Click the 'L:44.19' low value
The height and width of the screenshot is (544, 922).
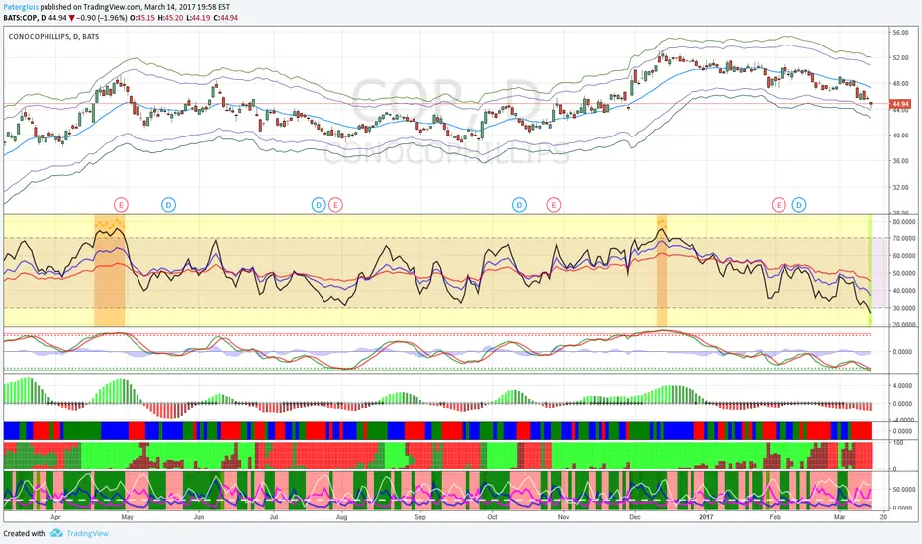198,18
